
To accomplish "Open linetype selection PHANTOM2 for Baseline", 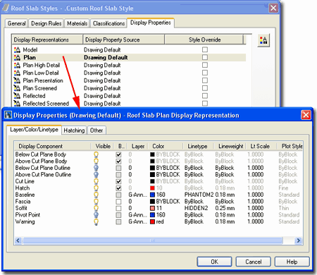I will (x=199, y=195).
